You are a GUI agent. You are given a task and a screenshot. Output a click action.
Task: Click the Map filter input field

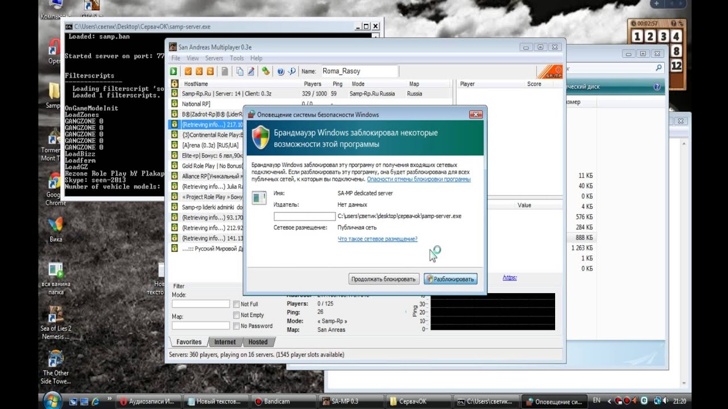pos(201,325)
